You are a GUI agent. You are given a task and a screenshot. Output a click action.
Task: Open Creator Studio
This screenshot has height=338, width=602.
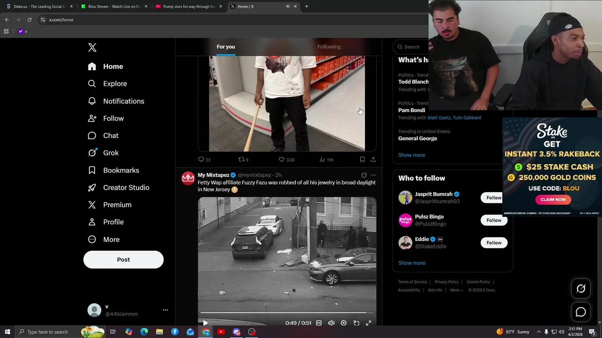click(x=119, y=187)
